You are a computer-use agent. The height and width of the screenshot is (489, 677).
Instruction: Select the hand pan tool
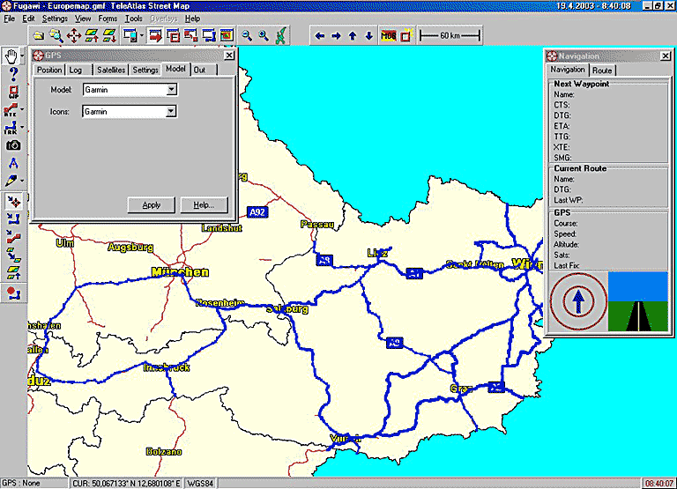tap(12, 56)
